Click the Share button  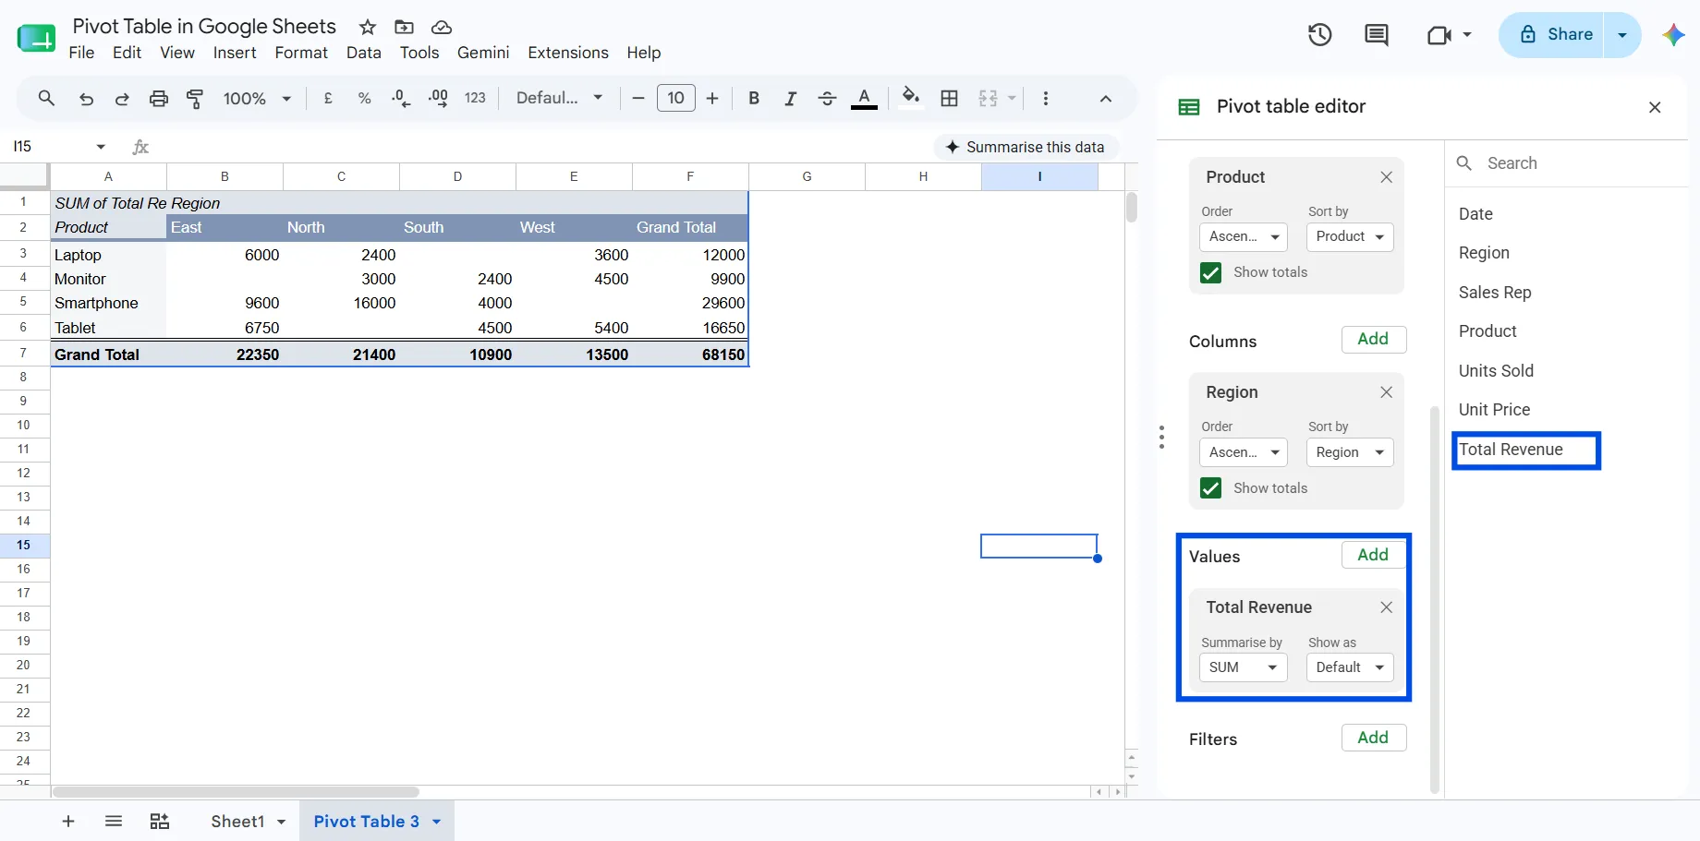[1557, 35]
